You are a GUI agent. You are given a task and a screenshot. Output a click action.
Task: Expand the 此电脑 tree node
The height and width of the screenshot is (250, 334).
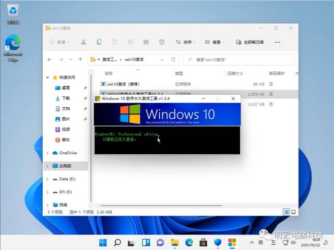(47, 166)
